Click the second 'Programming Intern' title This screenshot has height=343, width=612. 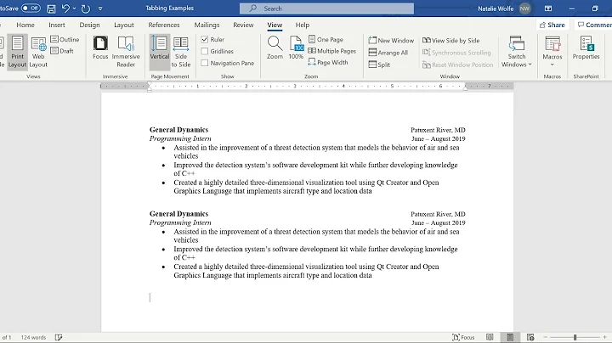point(180,222)
